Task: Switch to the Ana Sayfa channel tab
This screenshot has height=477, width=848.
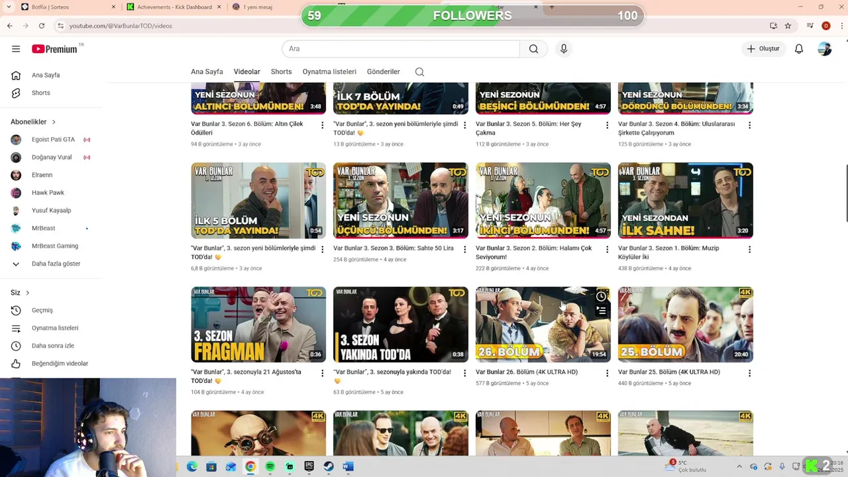Action: pyautogui.click(x=207, y=72)
